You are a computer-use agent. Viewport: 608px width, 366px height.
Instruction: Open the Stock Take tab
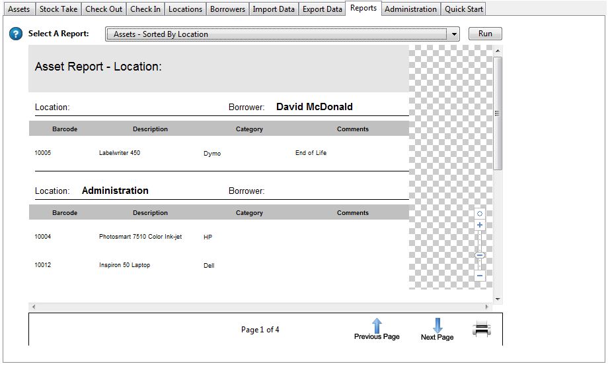pos(58,9)
